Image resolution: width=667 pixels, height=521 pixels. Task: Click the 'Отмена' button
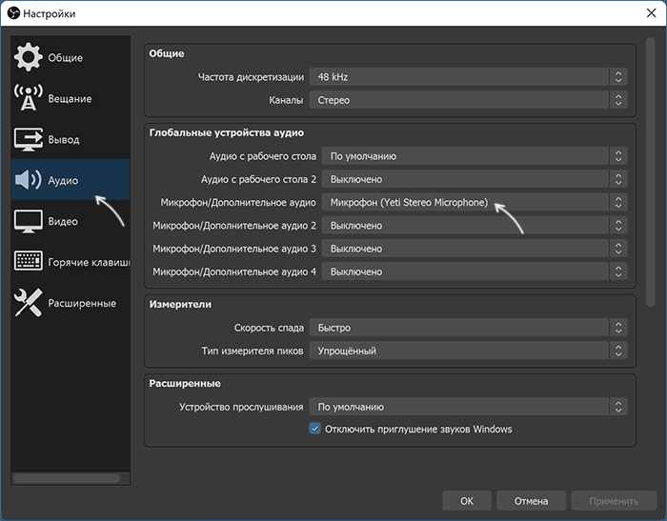(532, 501)
